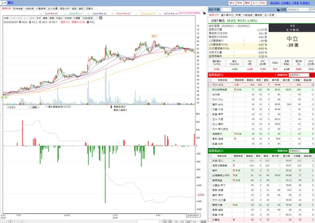Check the 摩根大通 row checkbox
The image size is (315, 223).
coord(210,205)
